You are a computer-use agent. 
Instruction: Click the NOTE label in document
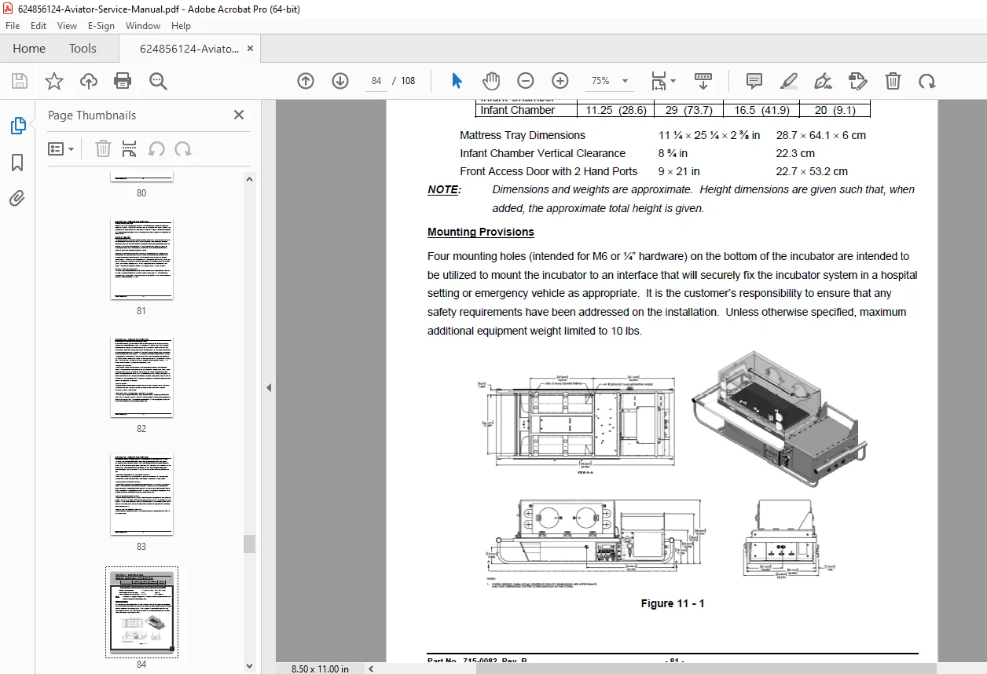point(444,189)
